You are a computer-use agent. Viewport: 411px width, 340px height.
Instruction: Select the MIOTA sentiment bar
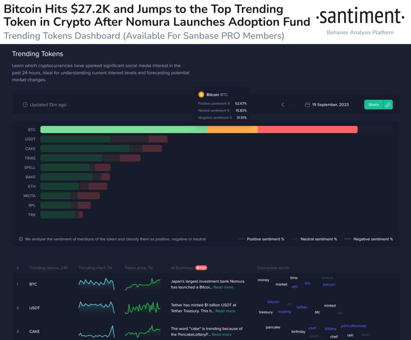point(70,196)
